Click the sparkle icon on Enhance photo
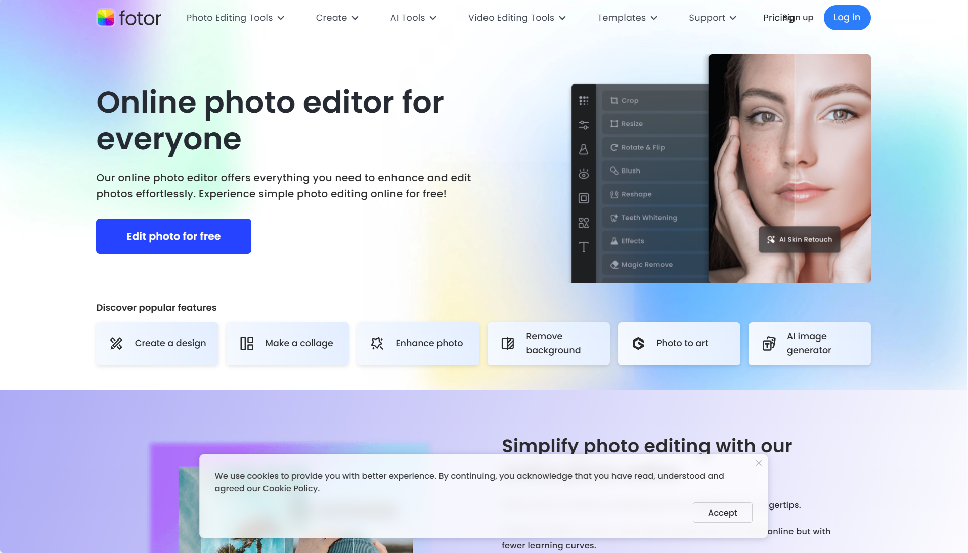968x553 pixels. tap(377, 344)
